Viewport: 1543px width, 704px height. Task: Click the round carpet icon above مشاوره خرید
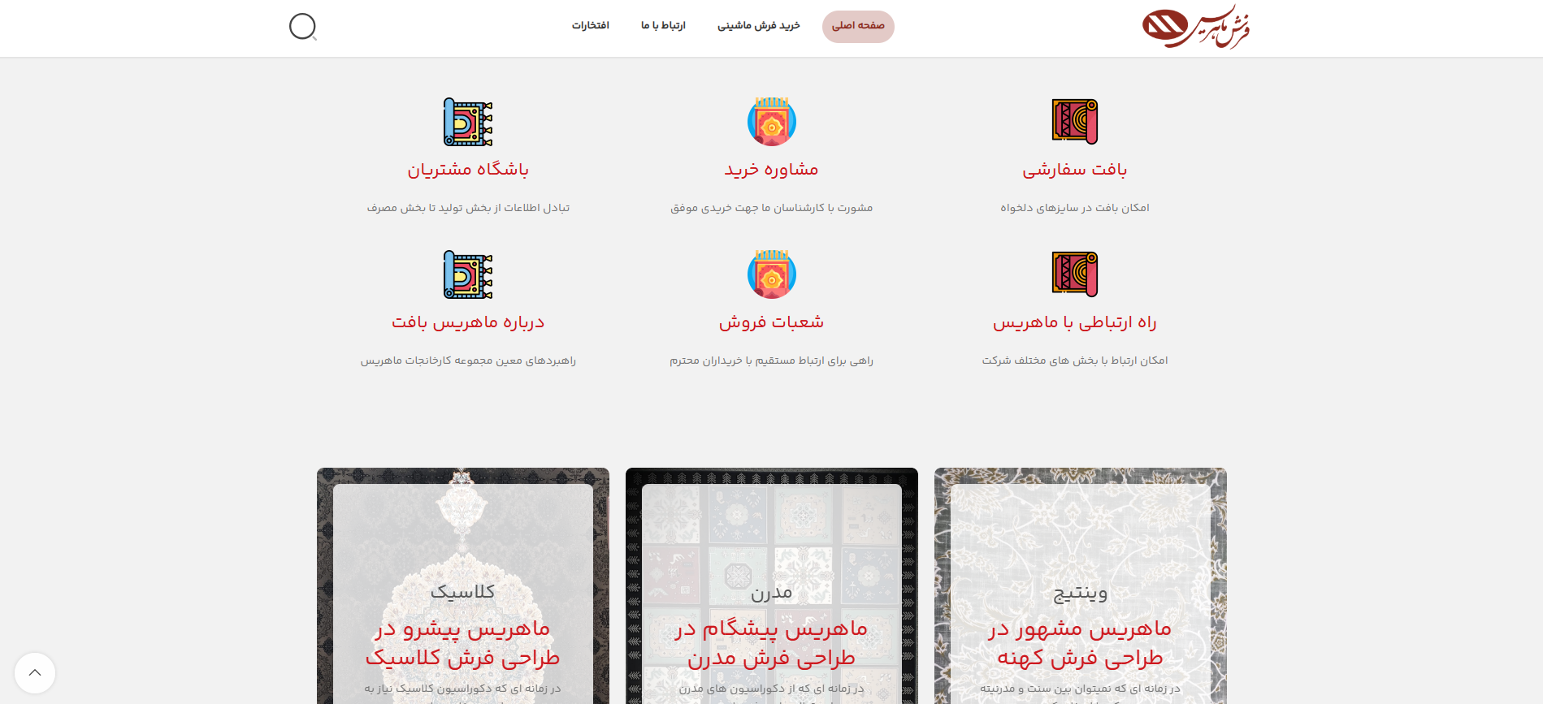pos(771,122)
